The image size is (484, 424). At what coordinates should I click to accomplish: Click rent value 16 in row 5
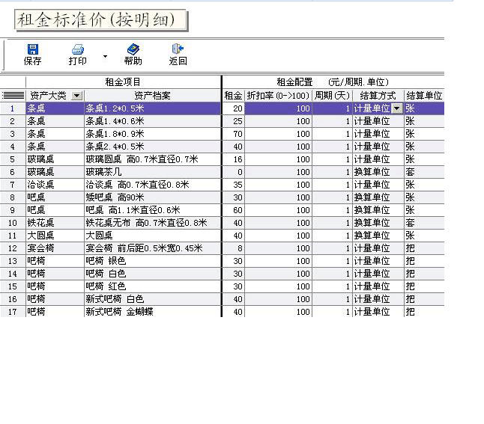tap(233, 159)
